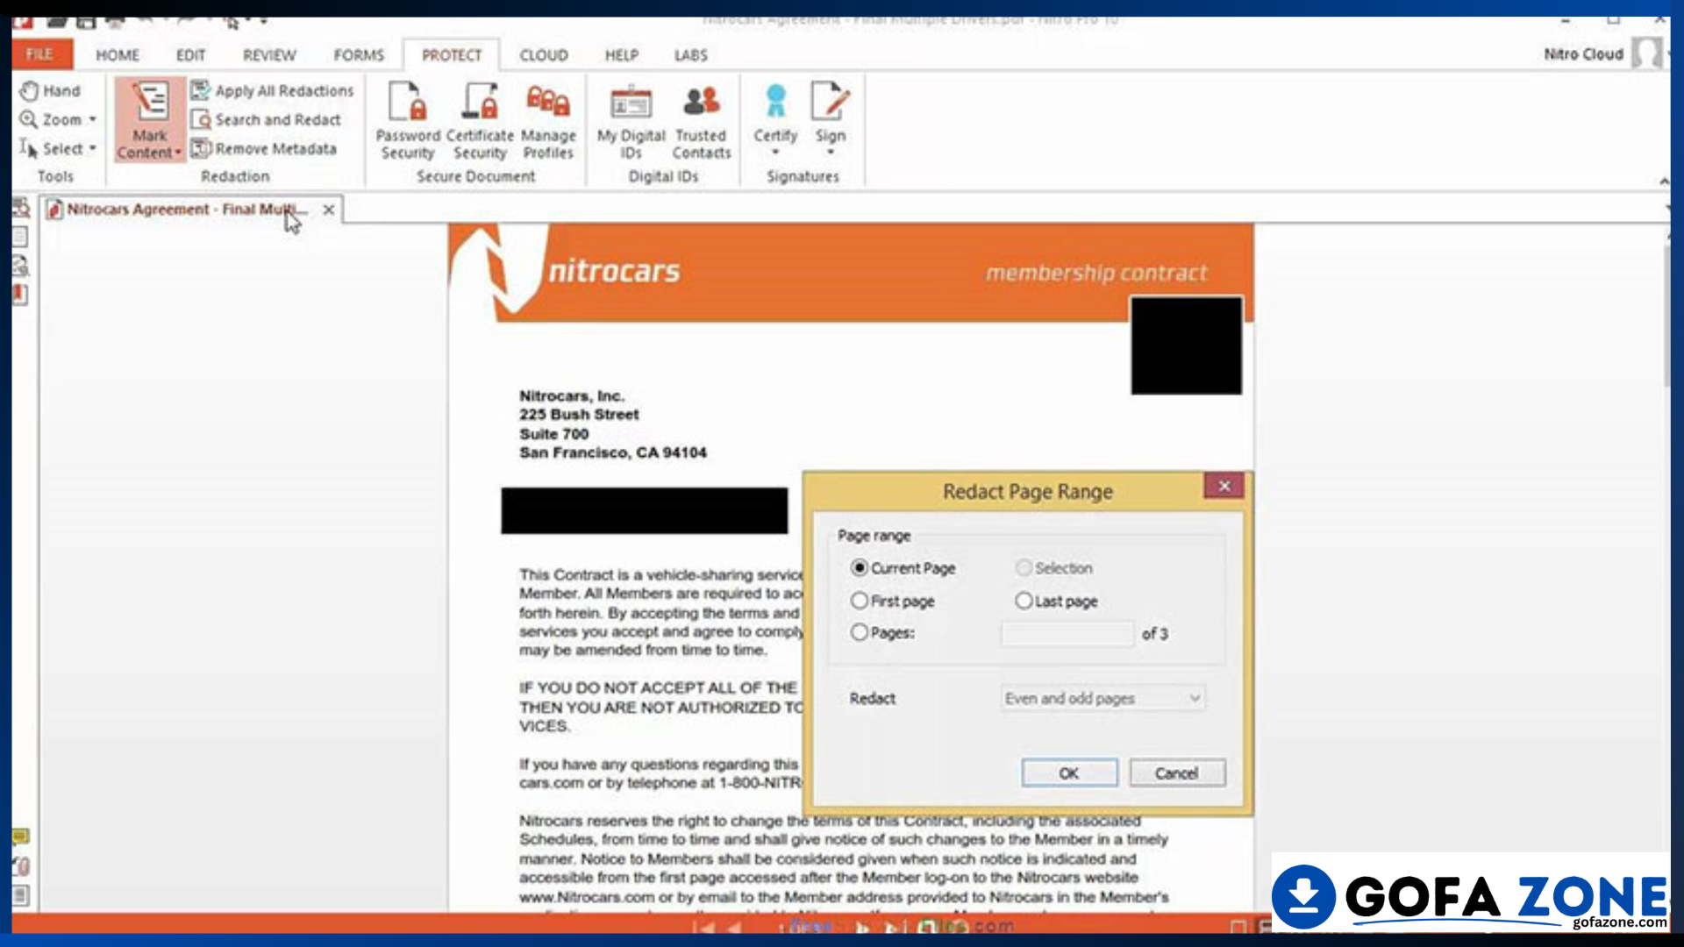Viewport: 1684px width, 947px height.
Task: Expand the Select tool dropdown arrow
Action: point(92,148)
